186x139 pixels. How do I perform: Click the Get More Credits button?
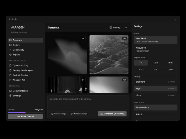[x=26, y=116]
